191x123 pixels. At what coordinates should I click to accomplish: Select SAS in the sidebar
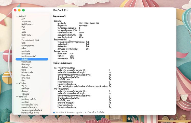[23, 30]
